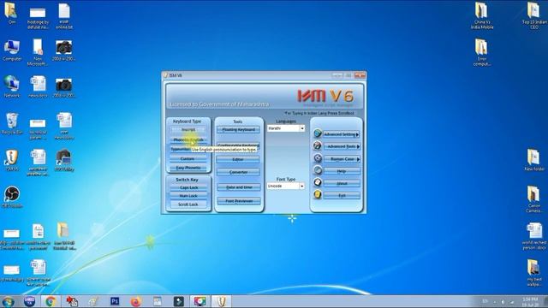
Task: Launch the Editor tool
Action: pyautogui.click(x=238, y=160)
